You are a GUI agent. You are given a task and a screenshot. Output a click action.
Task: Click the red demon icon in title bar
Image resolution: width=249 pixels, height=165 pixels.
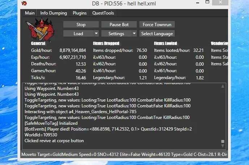[x=24, y=4]
